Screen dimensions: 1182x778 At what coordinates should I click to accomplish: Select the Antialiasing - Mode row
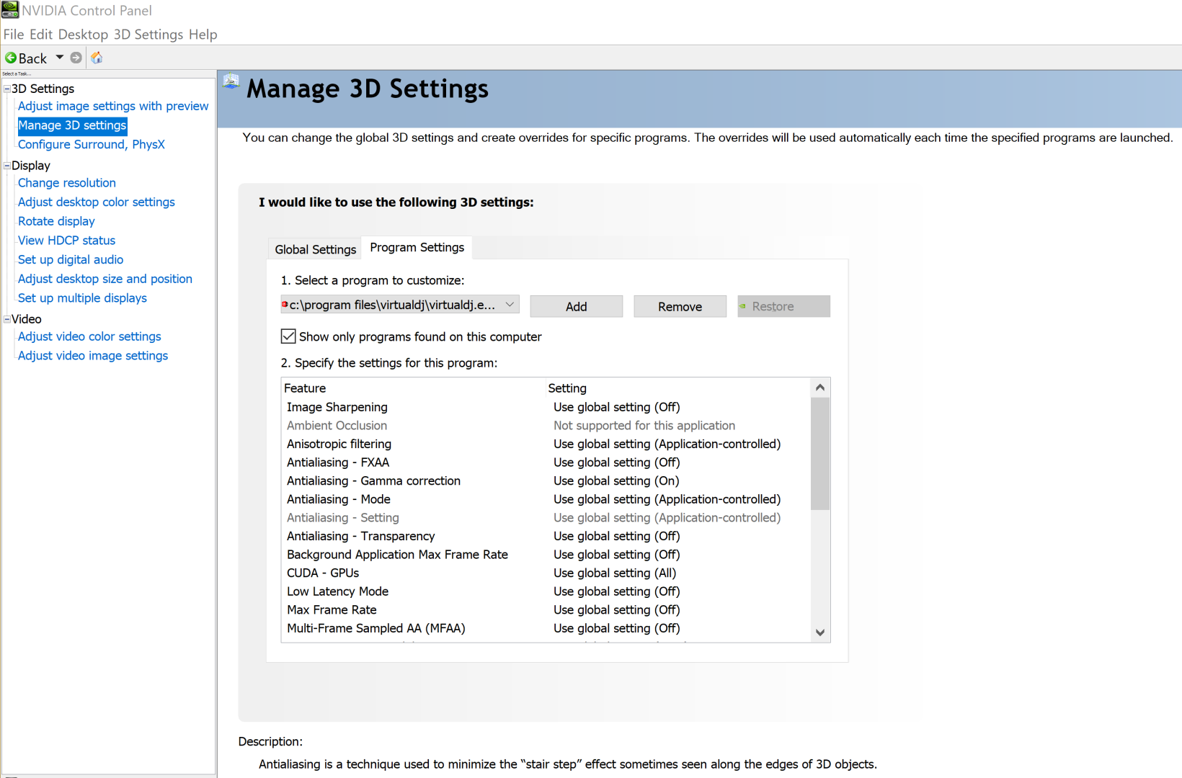[546, 499]
